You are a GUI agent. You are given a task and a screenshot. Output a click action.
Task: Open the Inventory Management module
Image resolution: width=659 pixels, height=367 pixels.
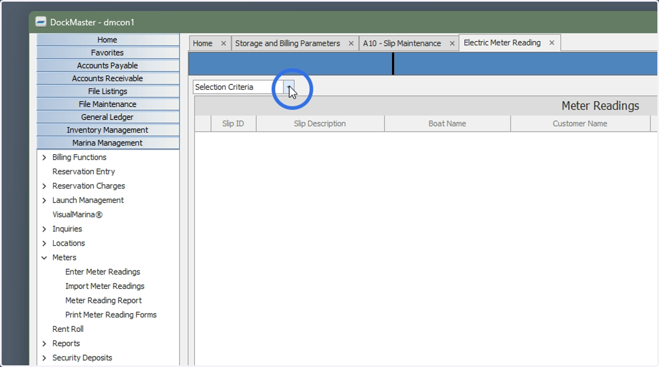tap(108, 130)
